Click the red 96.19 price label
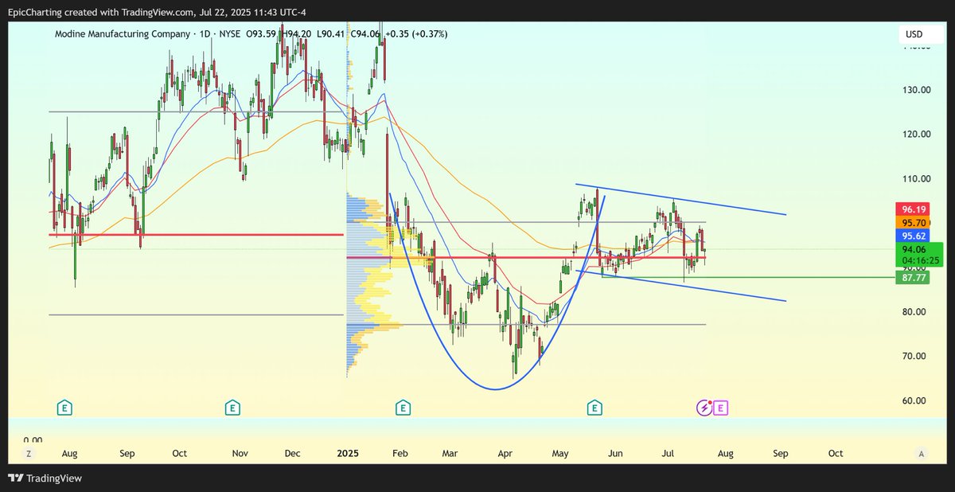 coord(911,209)
